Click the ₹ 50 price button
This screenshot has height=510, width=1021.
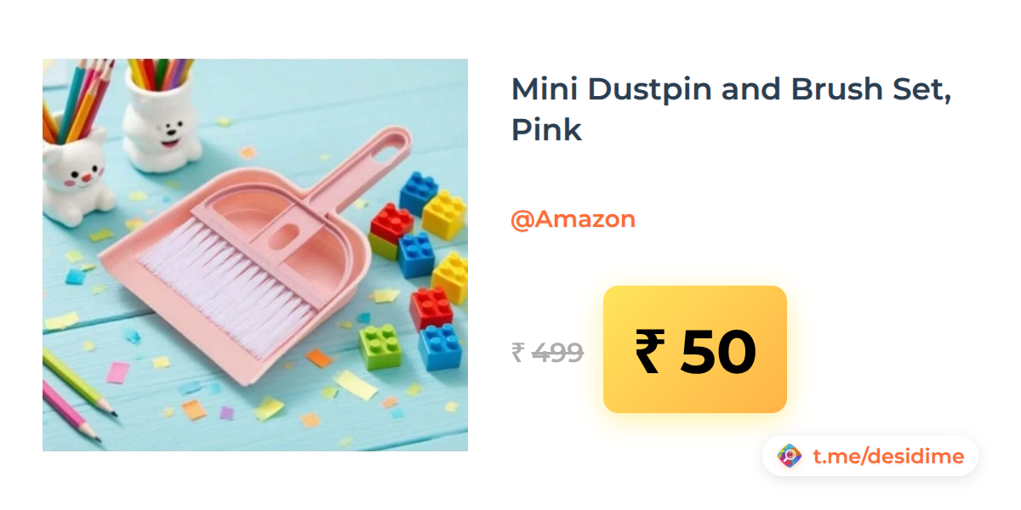[x=695, y=349]
